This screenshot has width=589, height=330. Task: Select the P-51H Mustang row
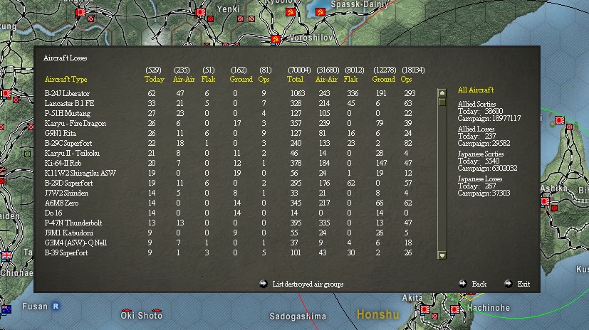click(230, 113)
